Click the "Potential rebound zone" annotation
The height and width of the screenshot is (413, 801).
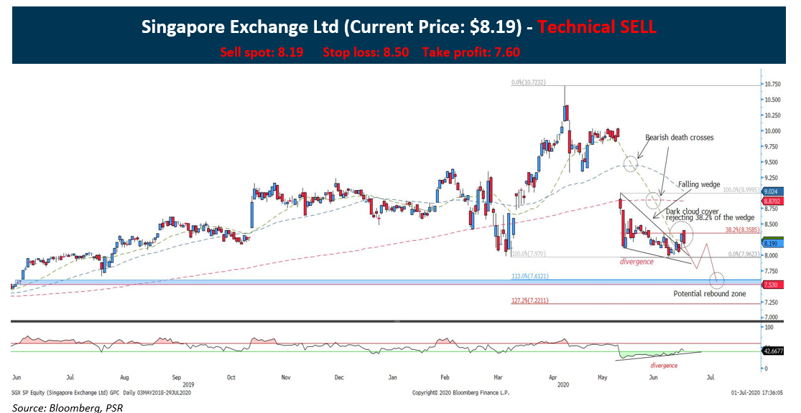point(710,294)
